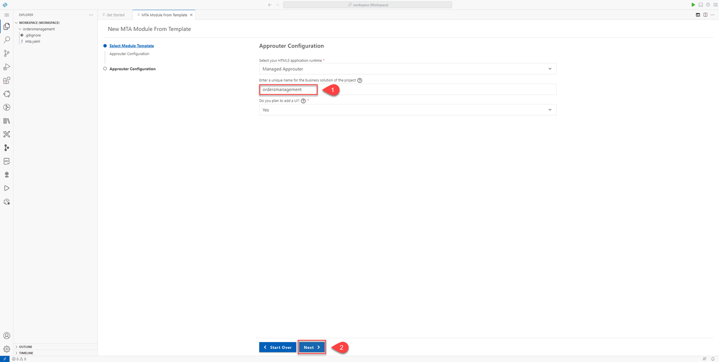This screenshot has width=719, height=362.
Task: Go forward with the right arrow in title bar
Action: pos(278,4)
